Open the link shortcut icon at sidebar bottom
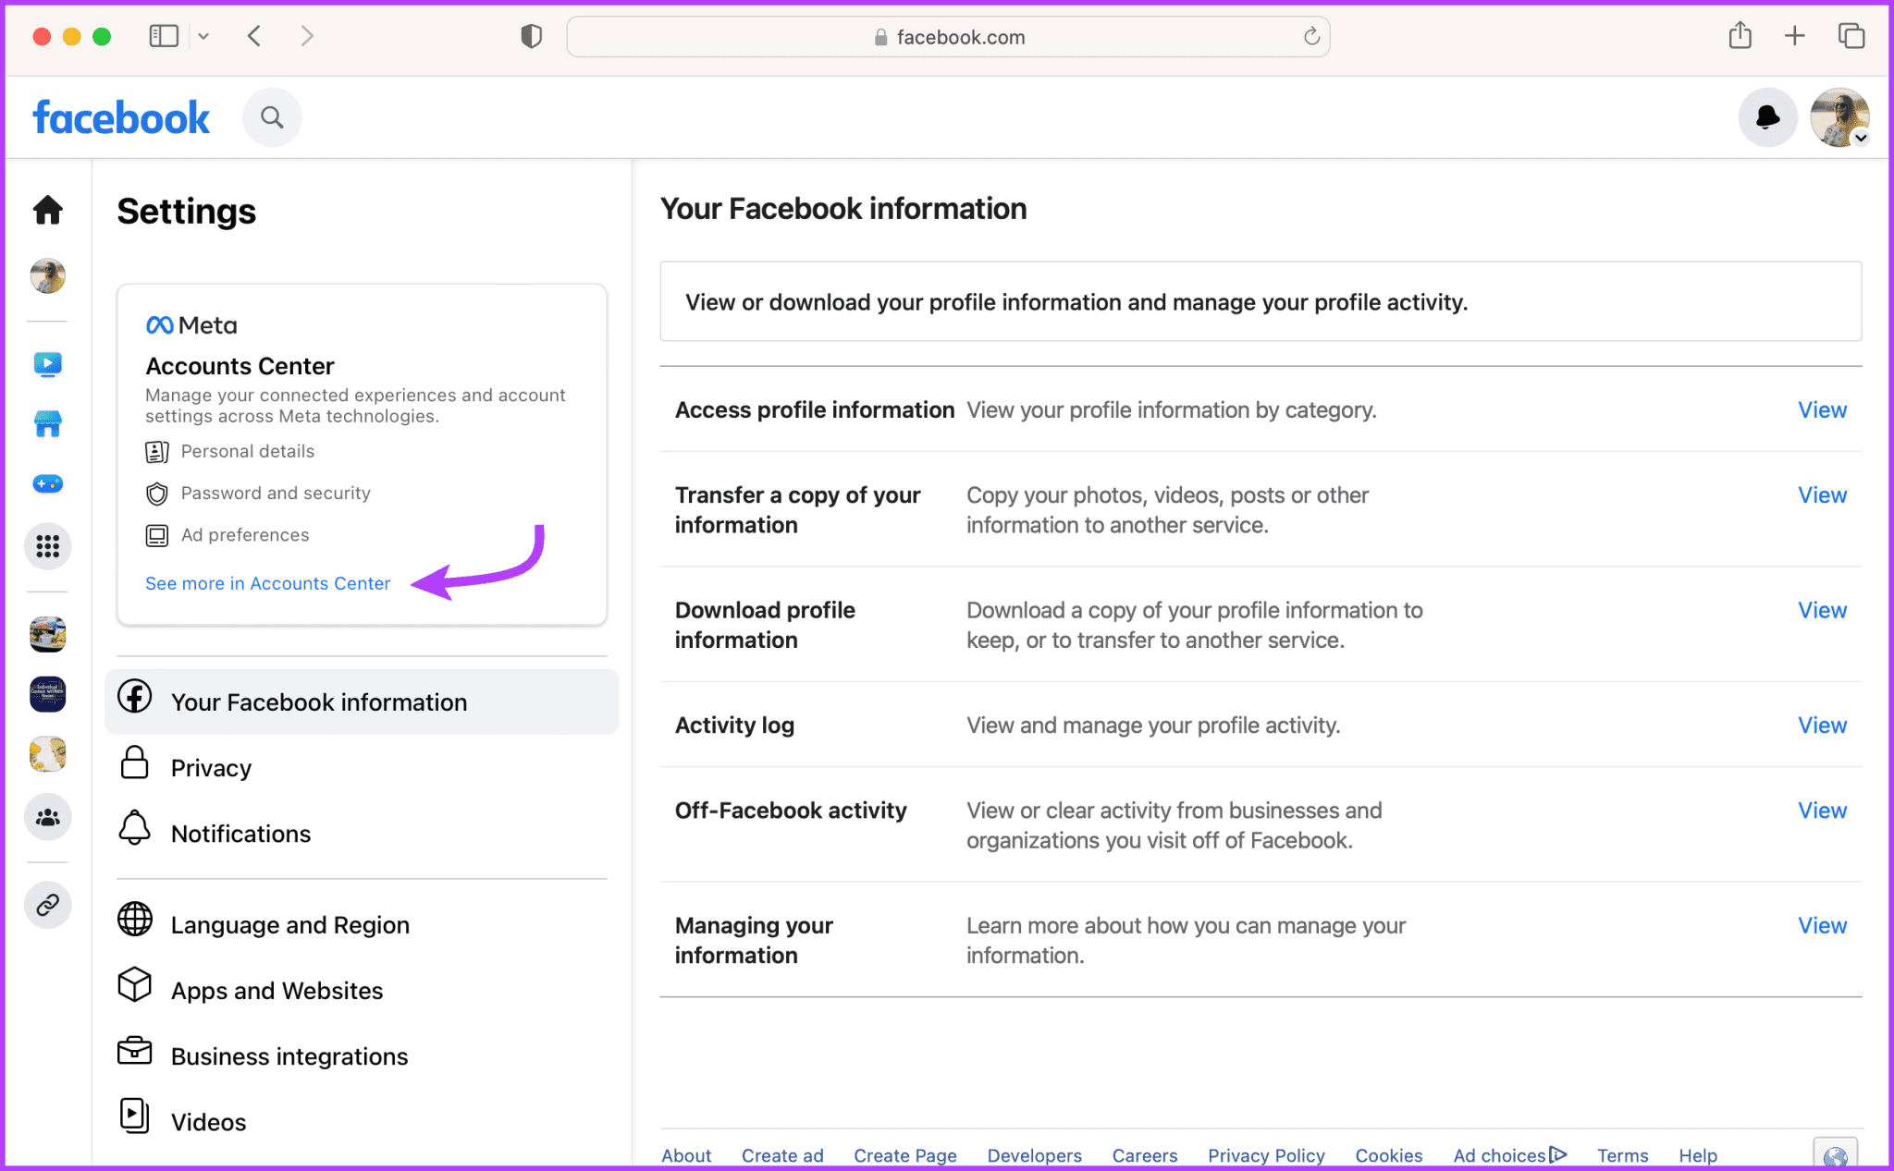1894x1171 pixels. [x=47, y=905]
